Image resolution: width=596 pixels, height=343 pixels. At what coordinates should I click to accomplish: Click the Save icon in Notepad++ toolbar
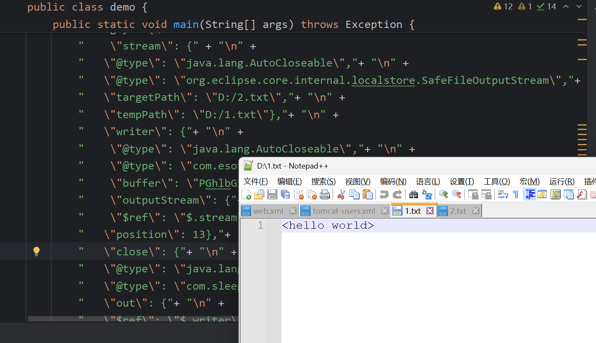(272, 194)
